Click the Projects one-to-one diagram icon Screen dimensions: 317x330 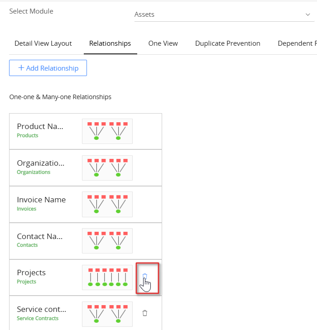[107, 277]
